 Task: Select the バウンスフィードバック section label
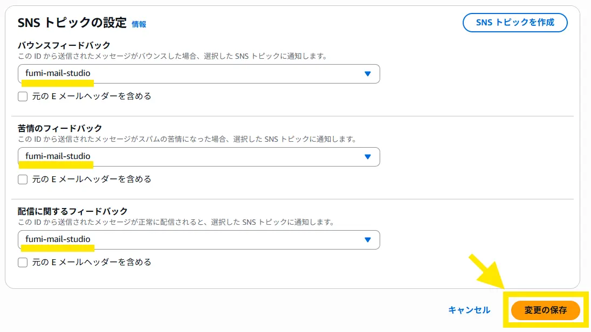click(64, 45)
